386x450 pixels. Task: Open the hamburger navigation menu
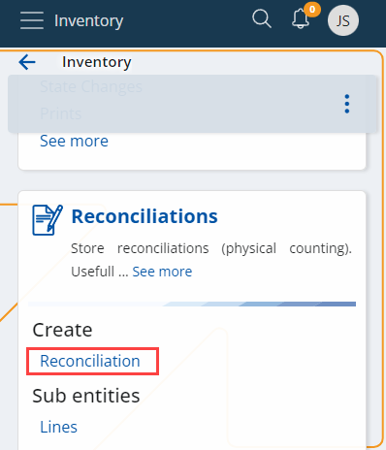(x=32, y=20)
